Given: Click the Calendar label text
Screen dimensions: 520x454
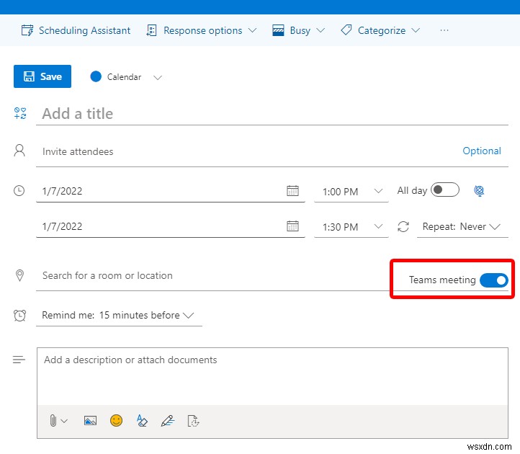Looking at the screenshot, I should [124, 77].
